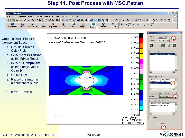Select Displacements, Translational in Deformation Result list

(159, 105)
